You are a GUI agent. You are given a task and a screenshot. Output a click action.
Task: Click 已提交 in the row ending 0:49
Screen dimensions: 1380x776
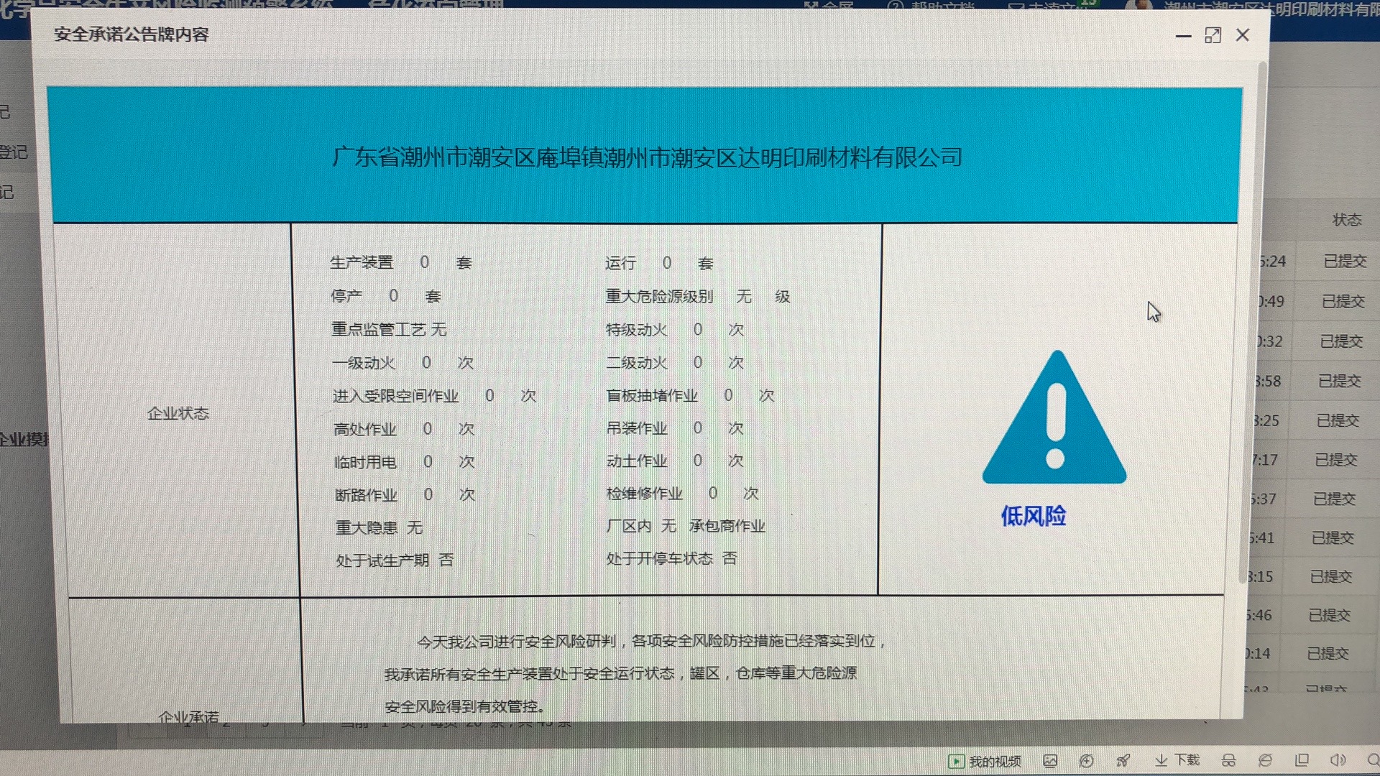click(x=1343, y=301)
